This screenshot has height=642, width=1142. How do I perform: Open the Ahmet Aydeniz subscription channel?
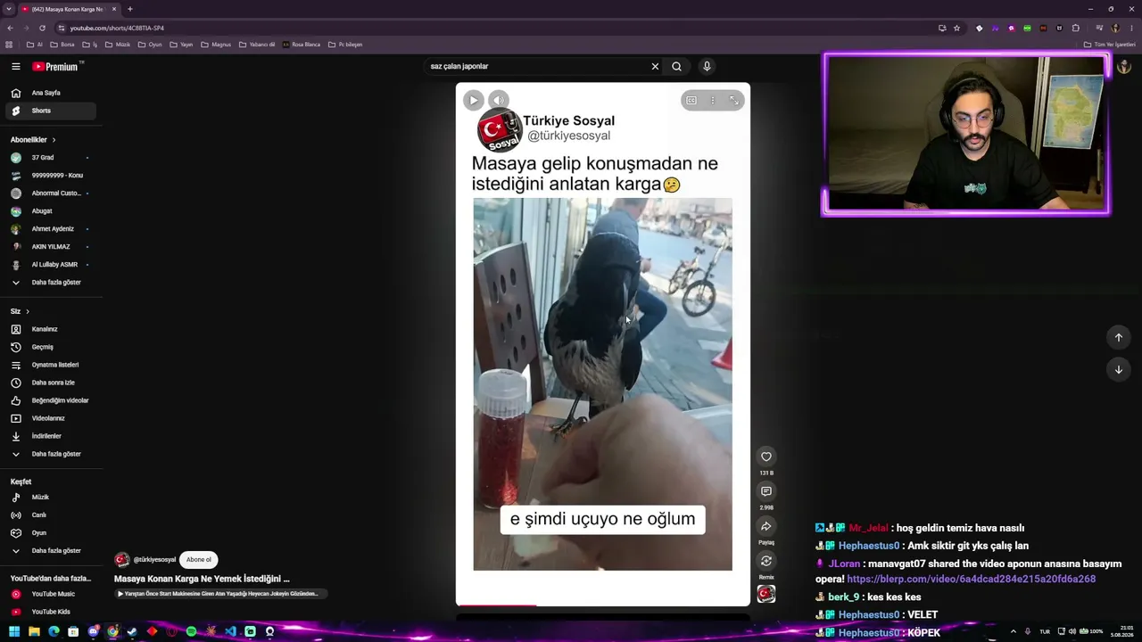click(x=50, y=229)
